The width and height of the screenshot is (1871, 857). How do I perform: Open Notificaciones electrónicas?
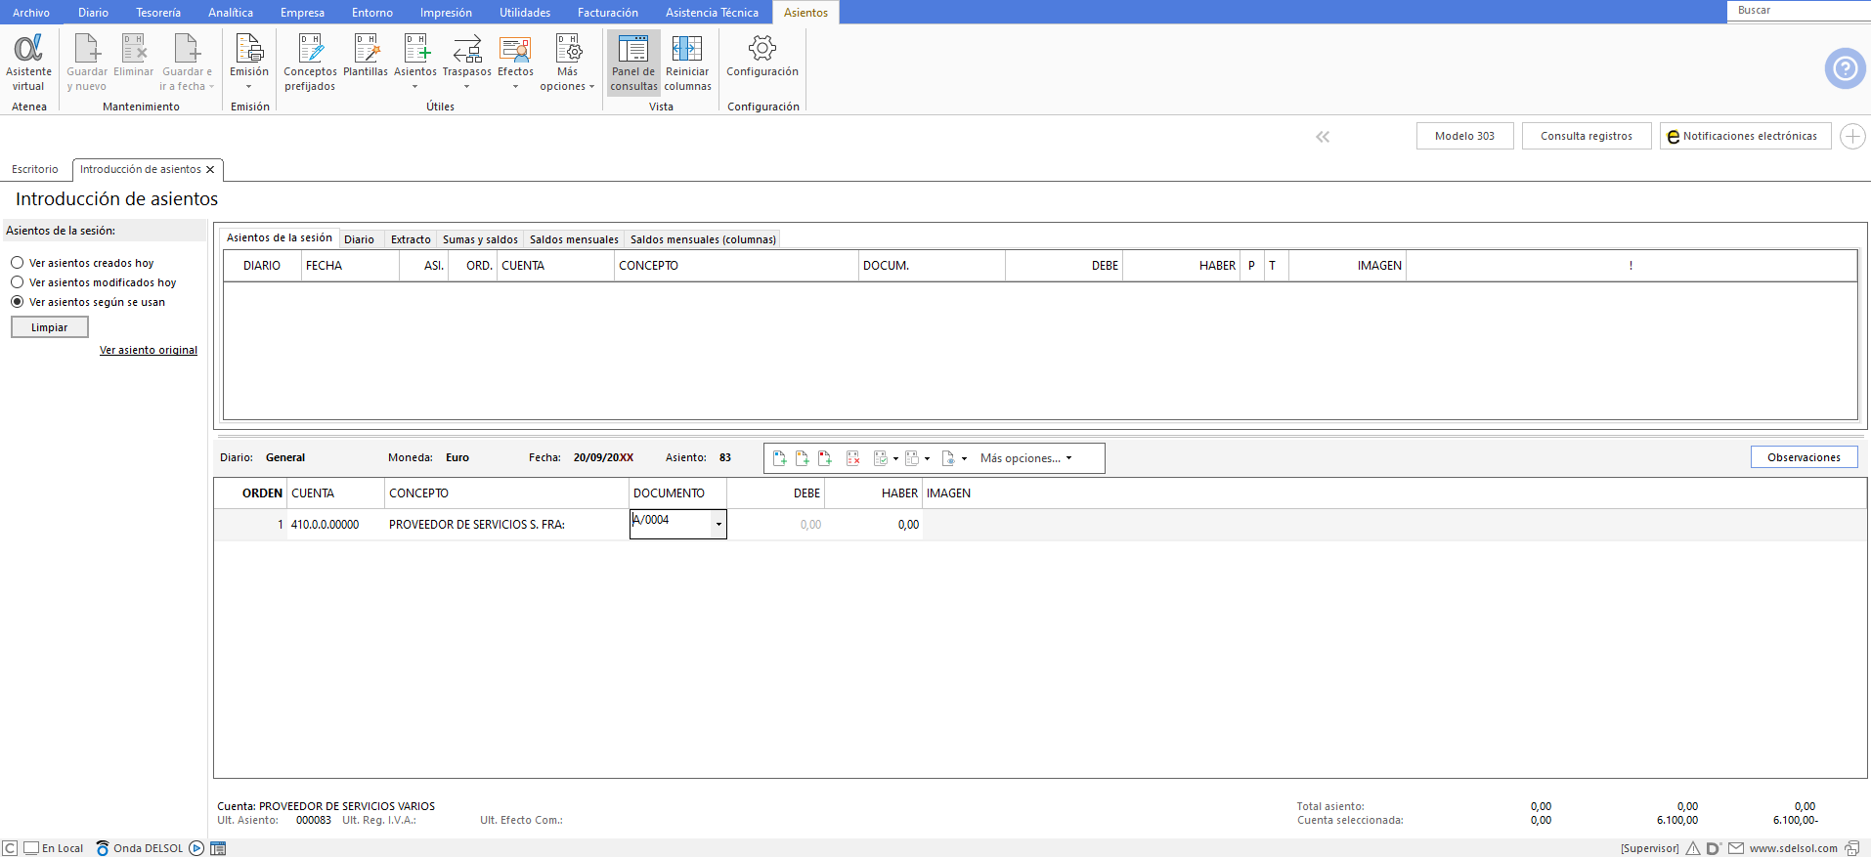(x=1745, y=136)
